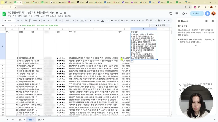
Task: Click the 공유 share button
Action: point(195,14)
